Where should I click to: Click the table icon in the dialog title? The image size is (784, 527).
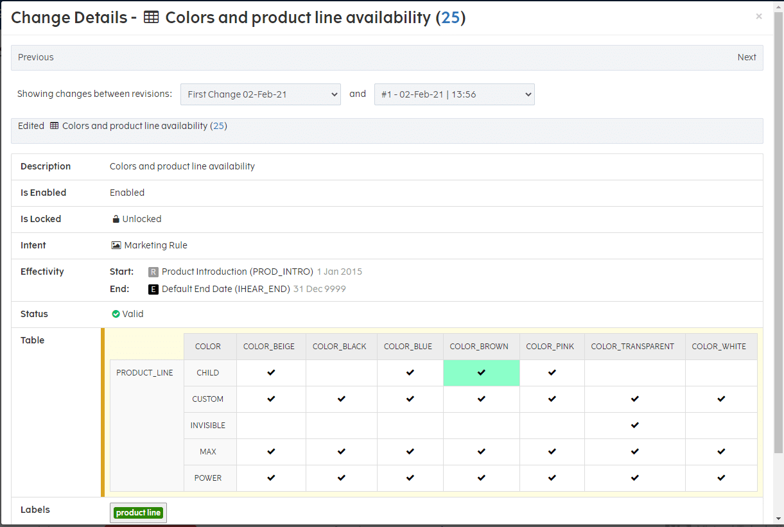(151, 18)
